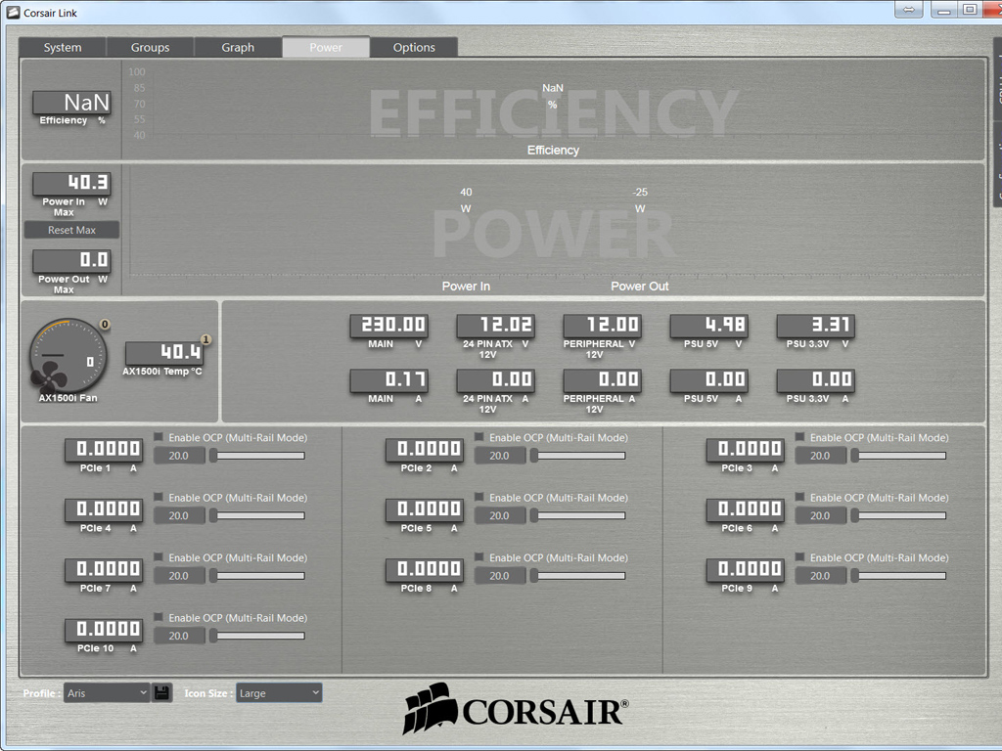The width and height of the screenshot is (1002, 751).
Task: Click the 40.3 Power In Max readout
Action: [72, 183]
